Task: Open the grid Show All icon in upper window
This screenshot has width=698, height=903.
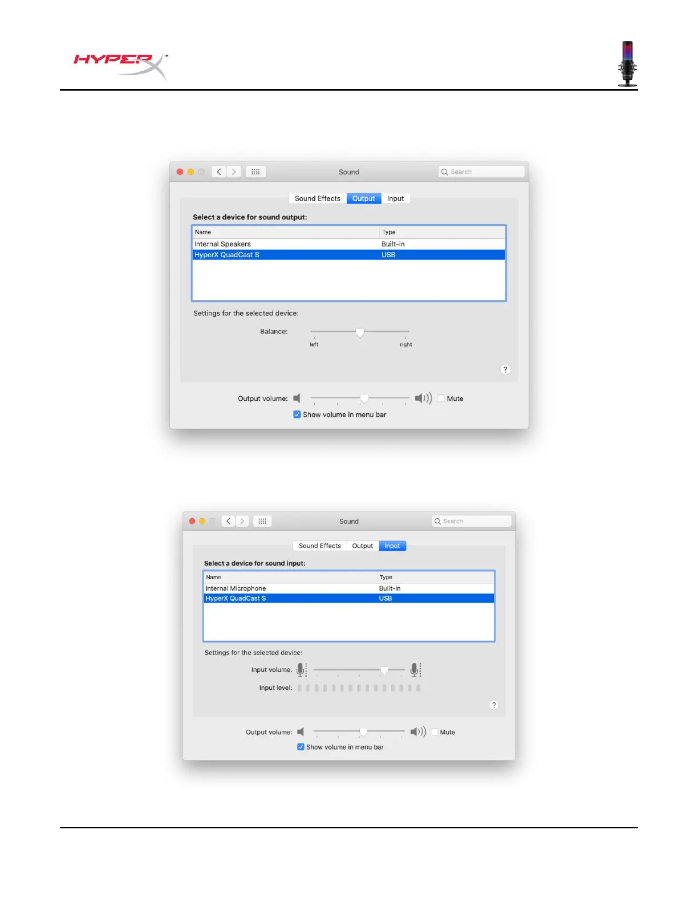Action: pyautogui.click(x=255, y=172)
